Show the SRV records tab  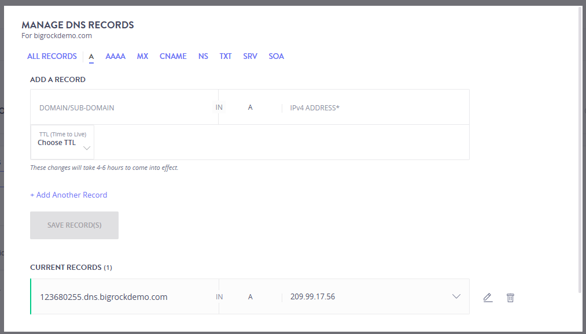(x=250, y=57)
